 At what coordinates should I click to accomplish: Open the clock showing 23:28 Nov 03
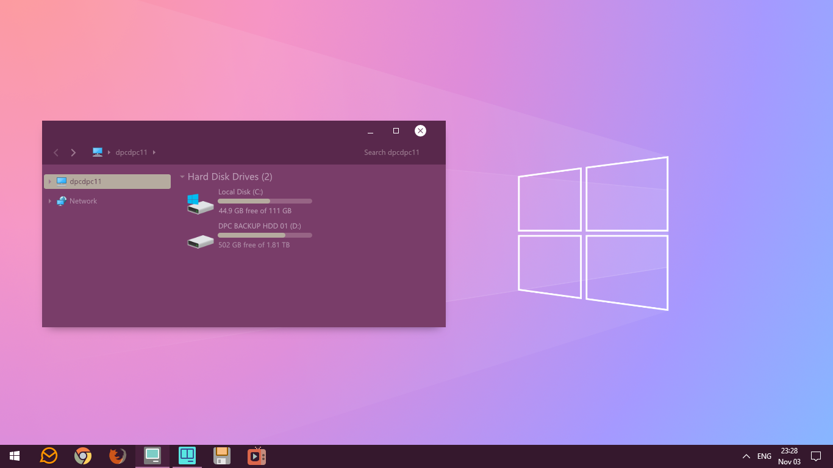point(789,456)
